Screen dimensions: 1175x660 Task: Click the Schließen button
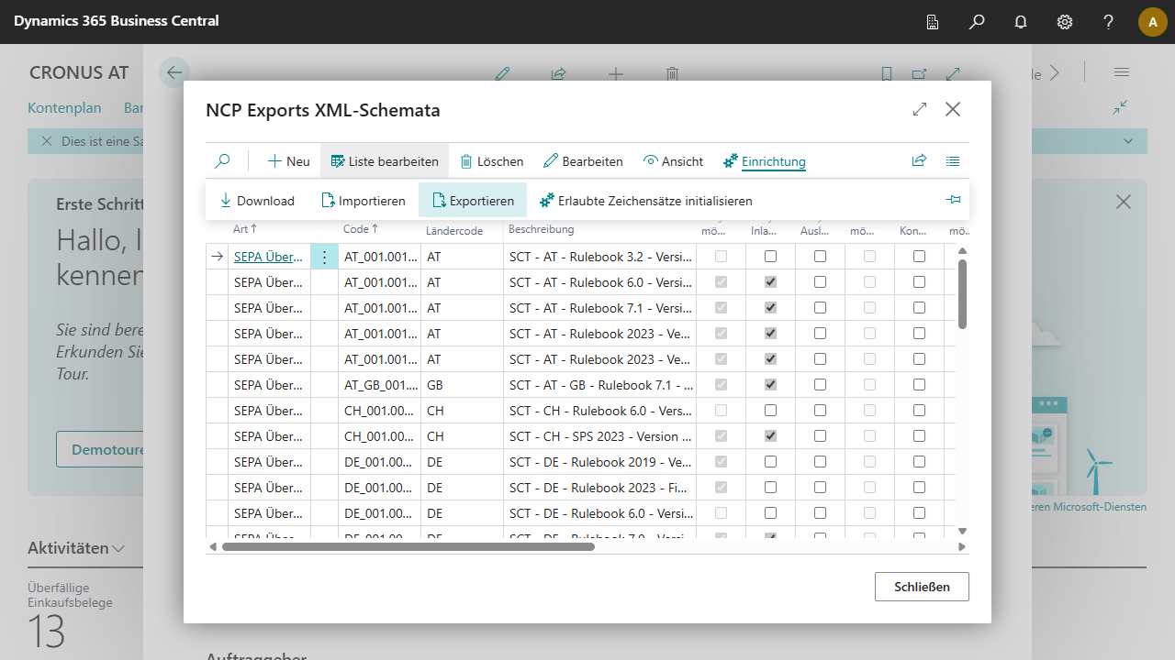[x=922, y=587]
